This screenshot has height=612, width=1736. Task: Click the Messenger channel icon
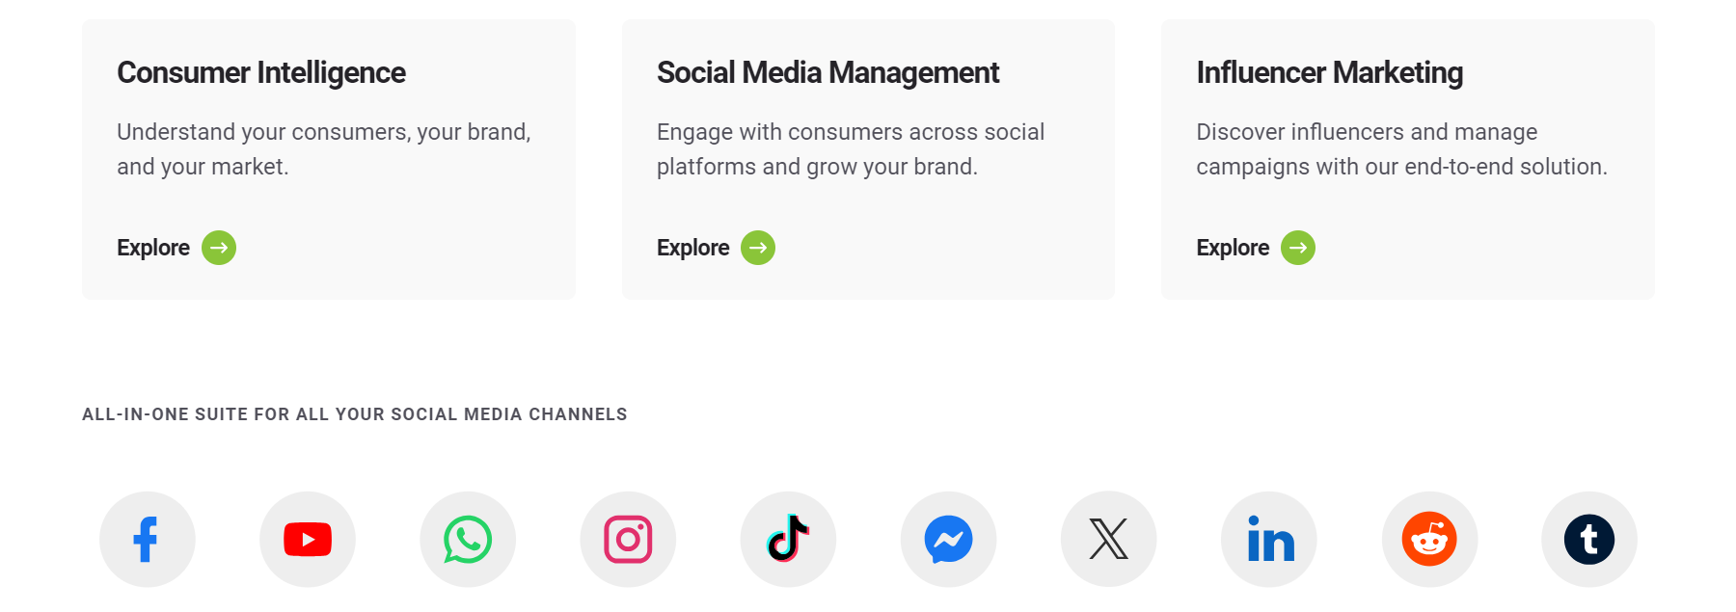(947, 539)
